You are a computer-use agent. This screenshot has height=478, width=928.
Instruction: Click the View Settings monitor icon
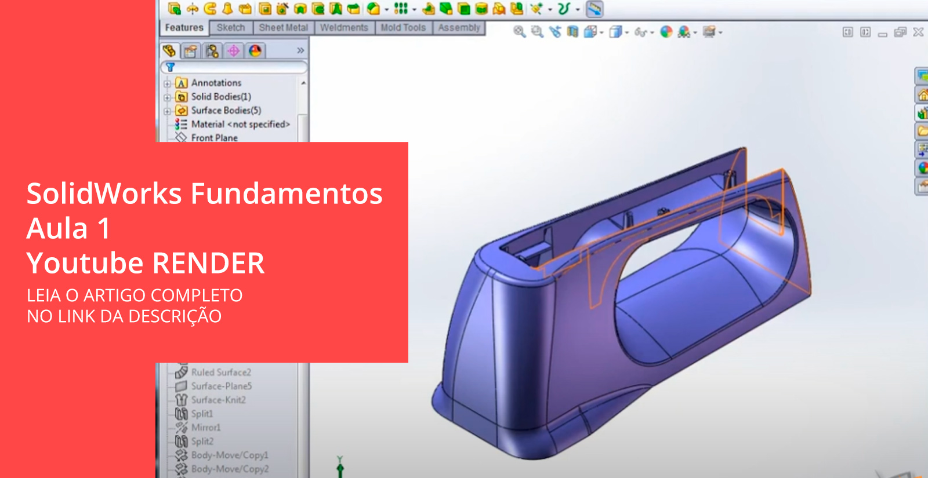tap(709, 32)
